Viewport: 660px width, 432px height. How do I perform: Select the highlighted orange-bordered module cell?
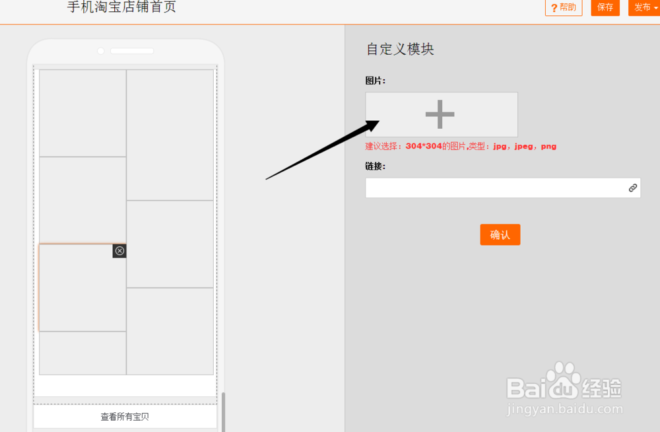tap(82, 288)
